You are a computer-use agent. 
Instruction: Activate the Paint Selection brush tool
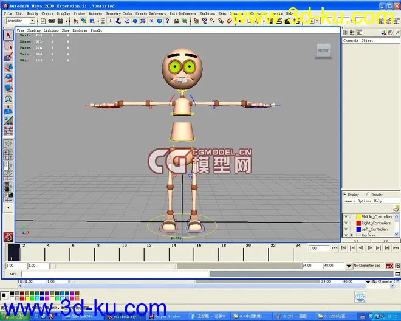(9, 57)
